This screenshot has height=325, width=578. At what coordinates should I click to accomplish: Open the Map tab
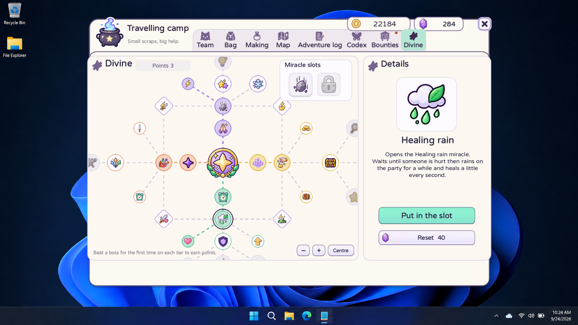pos(283,40)
